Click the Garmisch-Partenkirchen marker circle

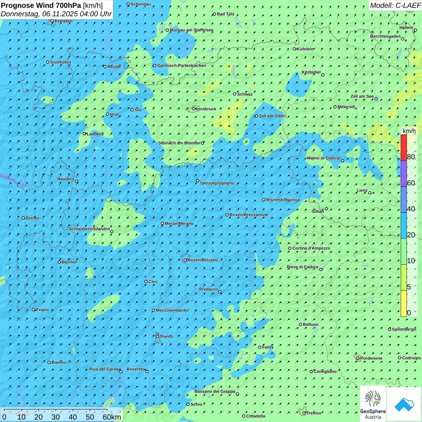click(x=155, y=66)
